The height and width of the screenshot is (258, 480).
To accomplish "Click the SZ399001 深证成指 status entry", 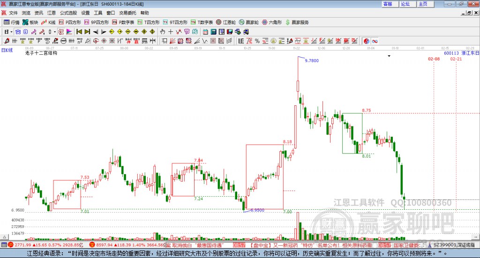I will pyautogui.click(x=451, y=245).
